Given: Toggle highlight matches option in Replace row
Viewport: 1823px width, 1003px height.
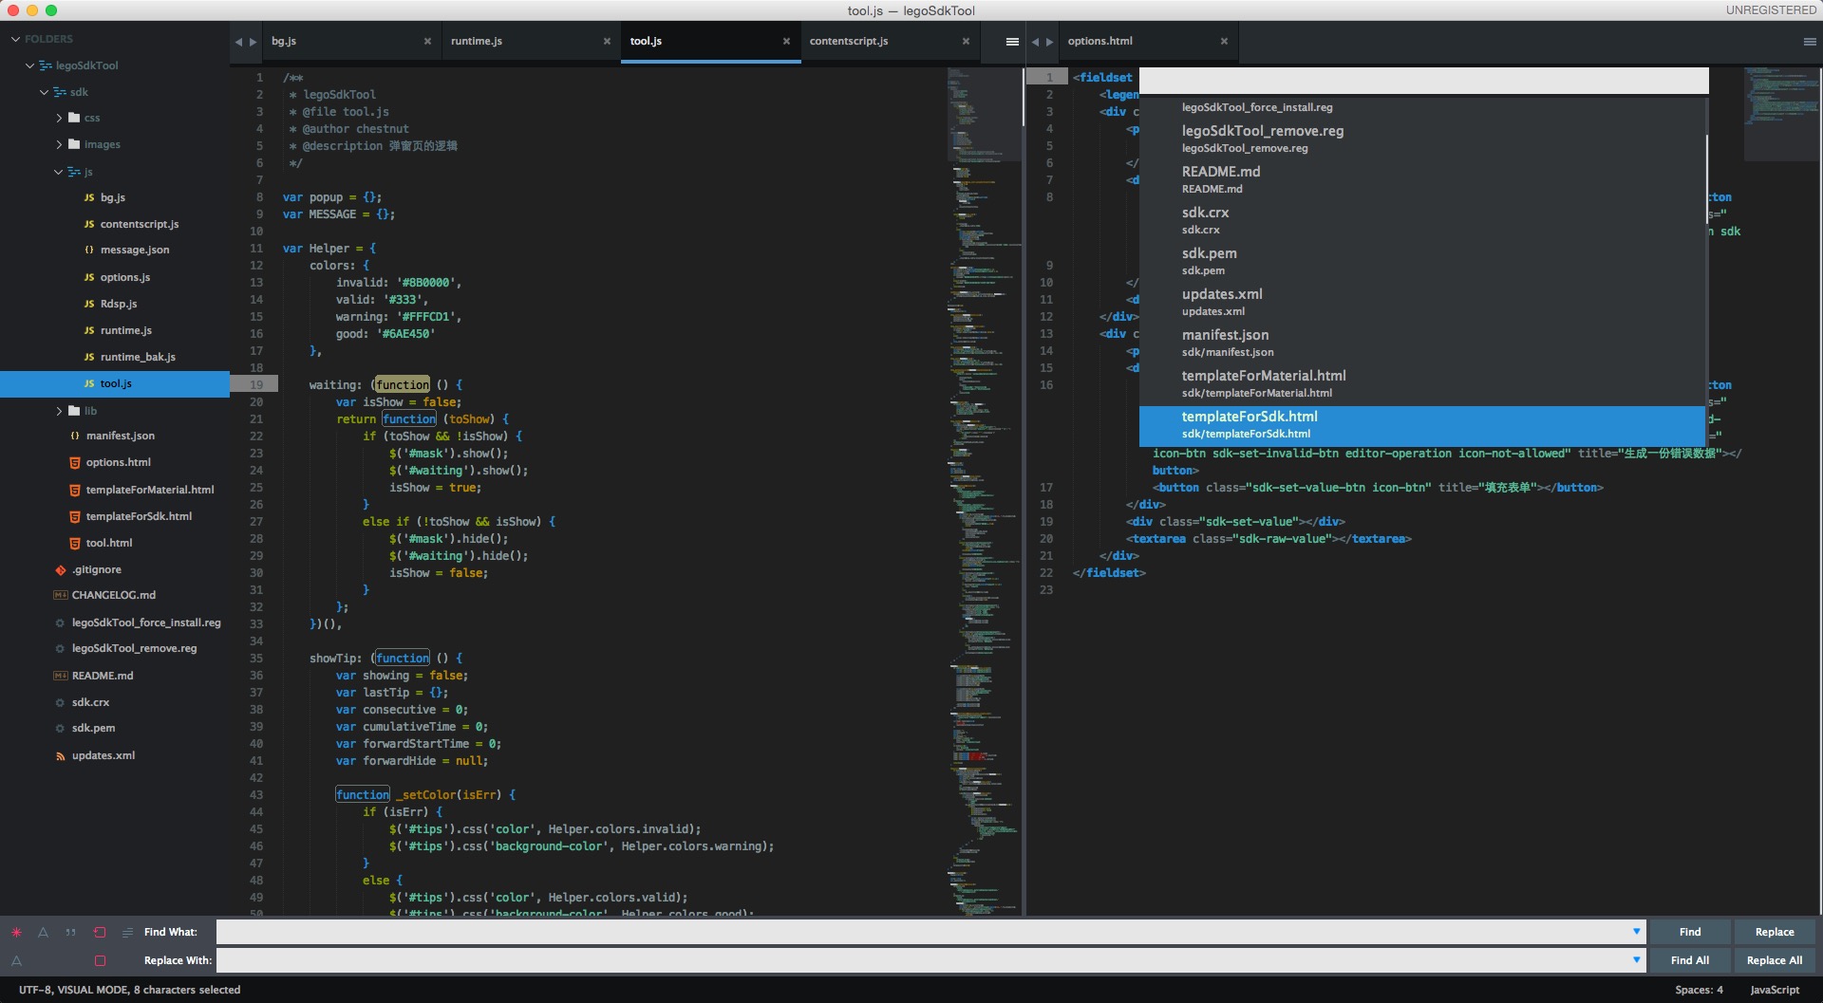Looking at the screenshot, I should (x=100, y=960).
